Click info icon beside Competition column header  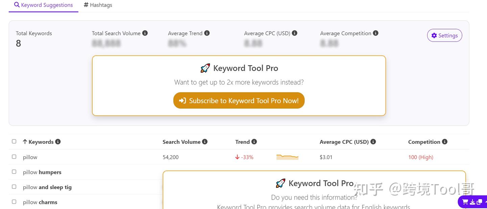(x=445, y=142)
